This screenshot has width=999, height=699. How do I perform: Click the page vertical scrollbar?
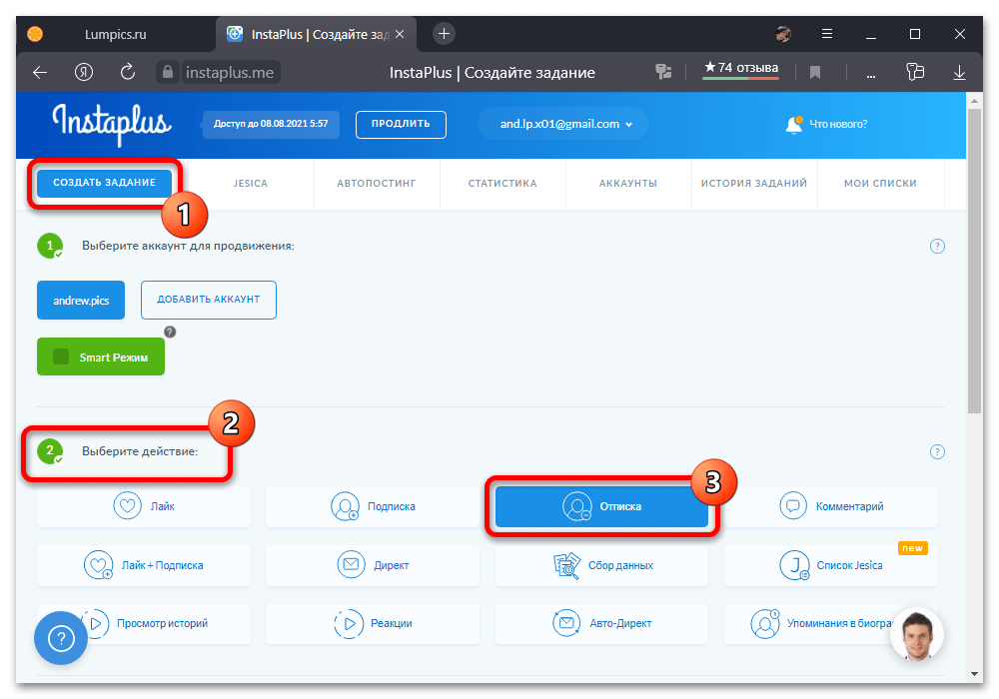click(x=975, y=260)
